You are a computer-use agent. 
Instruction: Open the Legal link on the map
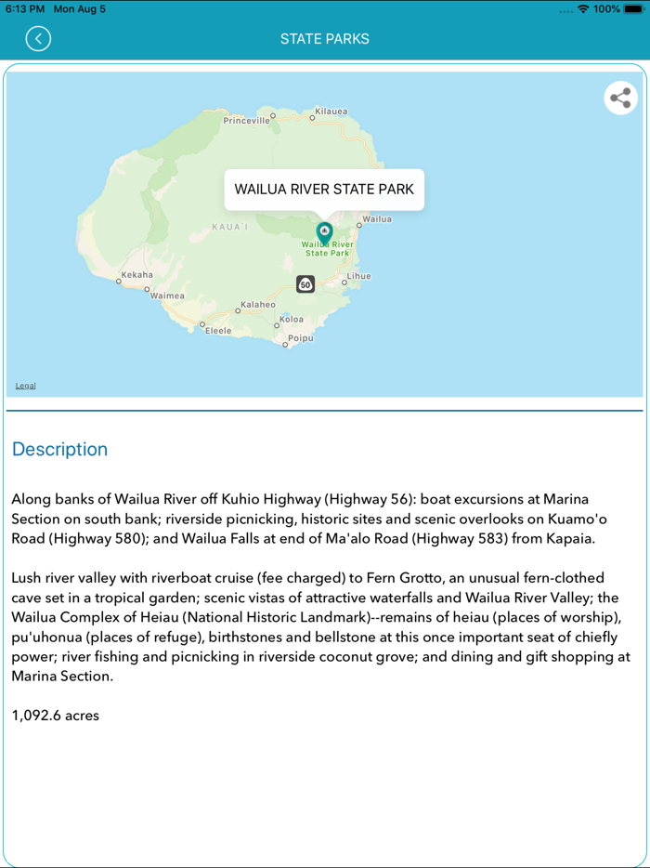point(25,385)
